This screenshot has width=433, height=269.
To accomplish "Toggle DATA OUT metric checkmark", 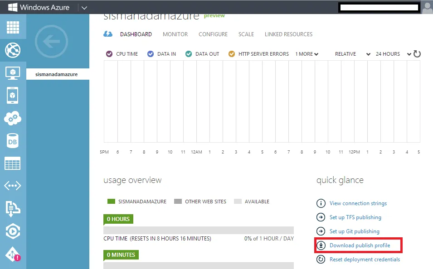I will [x=189, y=54].
